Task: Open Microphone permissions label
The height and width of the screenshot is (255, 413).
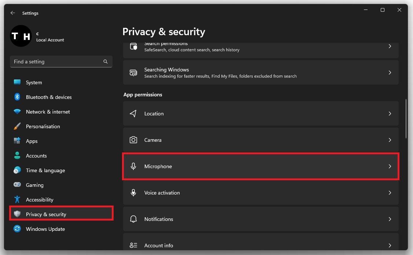Action: pos(158,166)
